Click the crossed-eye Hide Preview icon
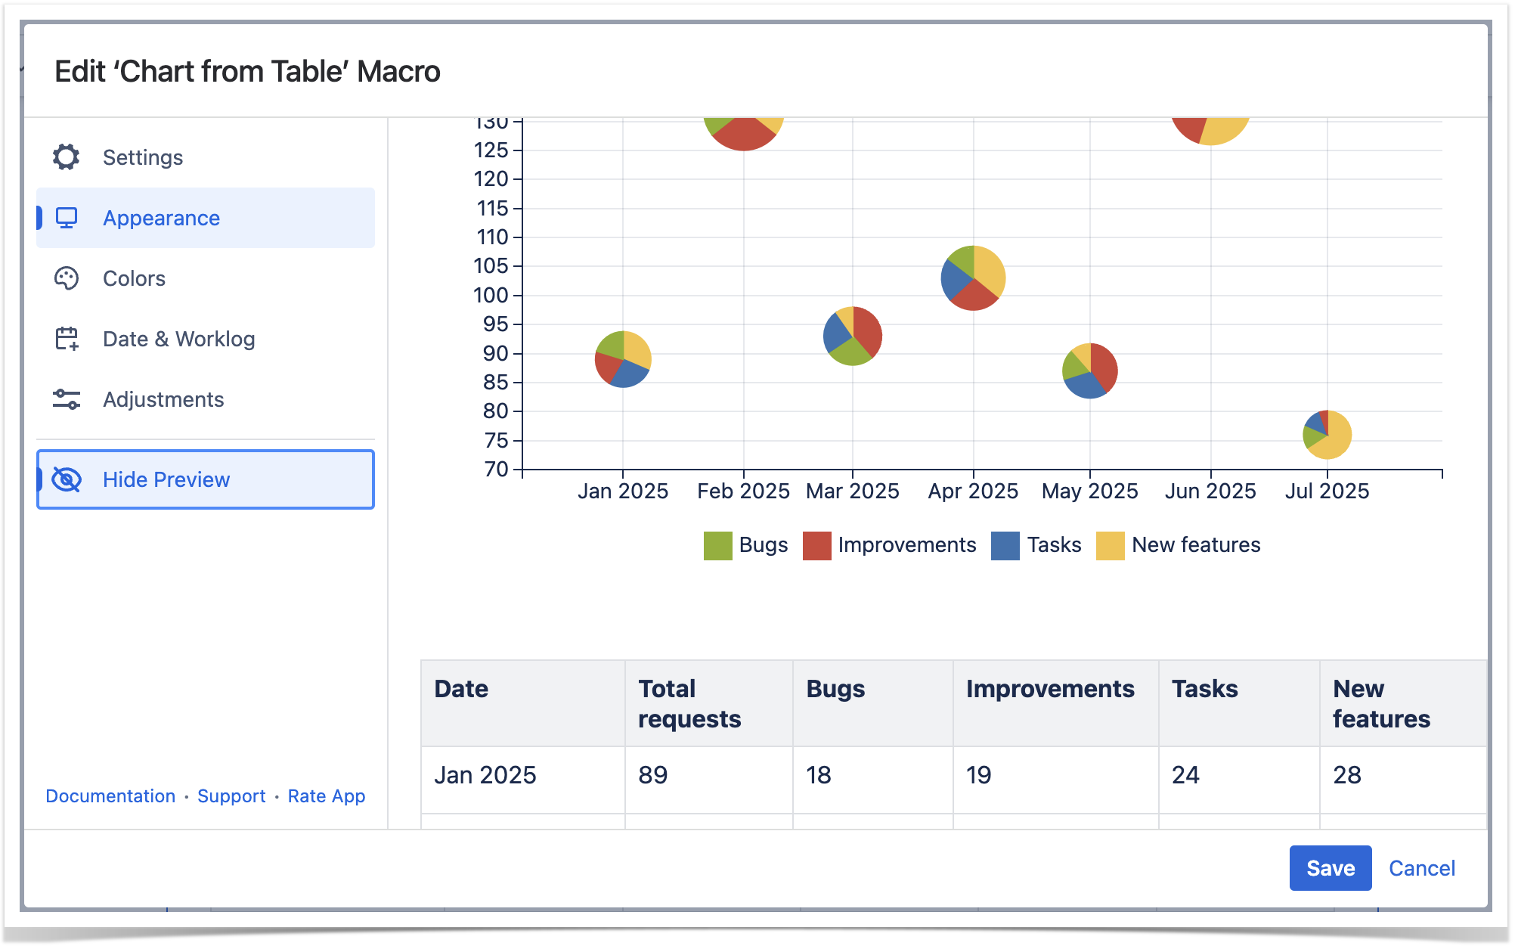The image size is (1518, 949). click(67, 479)
